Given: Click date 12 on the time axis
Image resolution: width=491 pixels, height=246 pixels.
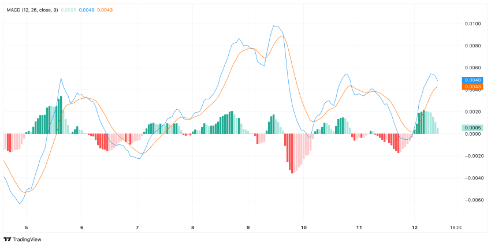Looking at the screenshot, I should pyautogui.click(x=414, y=228).
